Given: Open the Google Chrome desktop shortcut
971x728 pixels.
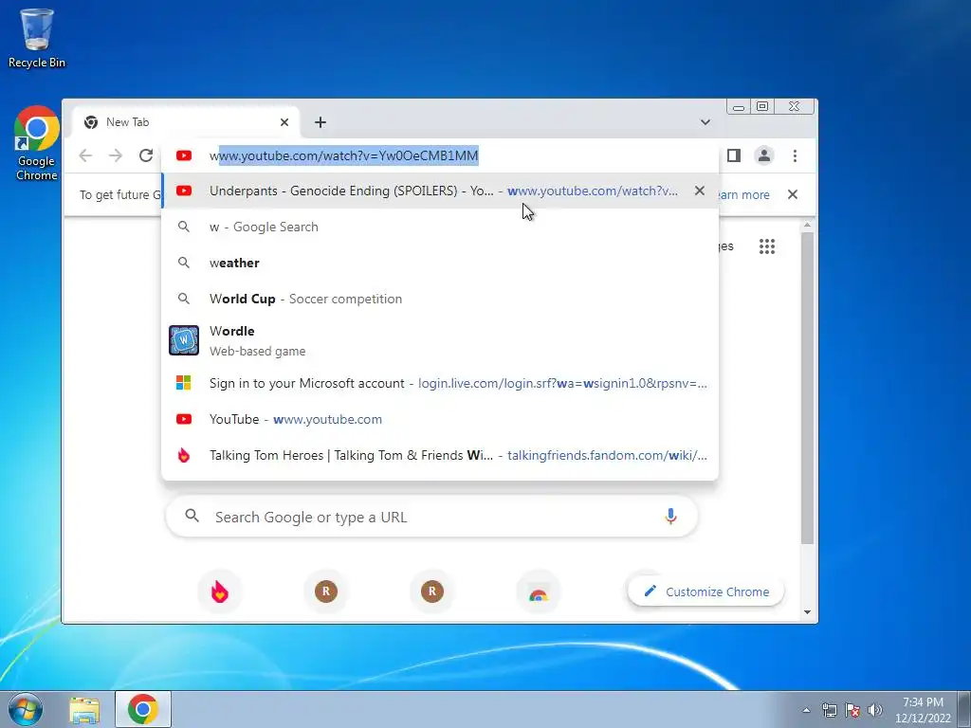Looking at the screenshot, I should pyautogui.click(x=36, y=143).
